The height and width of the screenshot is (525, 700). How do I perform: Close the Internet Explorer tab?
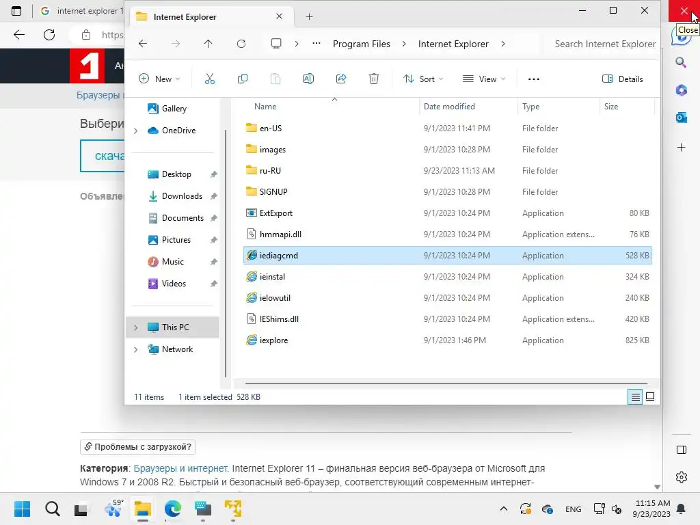tap(279, 16)
